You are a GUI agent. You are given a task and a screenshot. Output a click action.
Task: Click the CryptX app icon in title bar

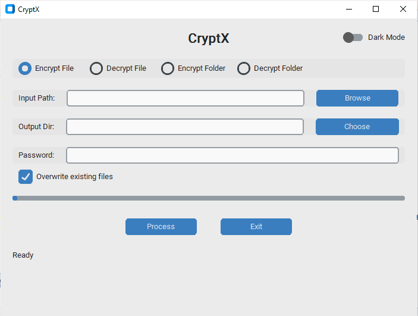tap(10, 9)
